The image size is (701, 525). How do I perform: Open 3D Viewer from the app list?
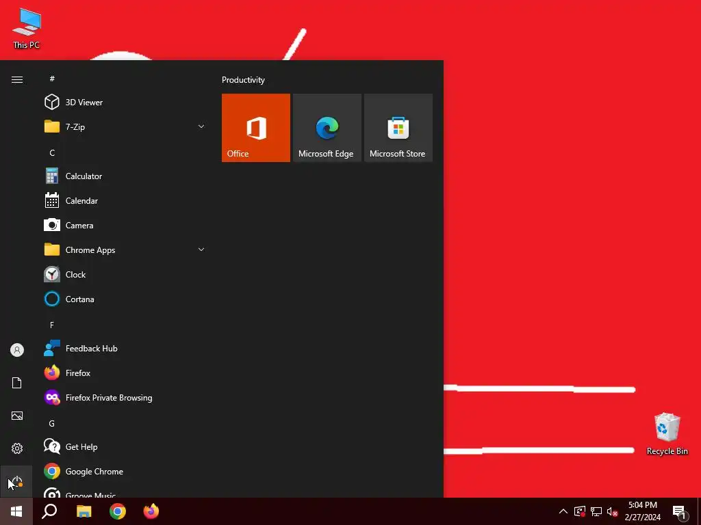click(x=125, y=103)
